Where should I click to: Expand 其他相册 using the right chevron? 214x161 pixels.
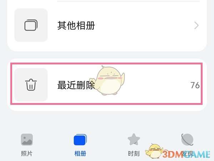tap(196, 25)
